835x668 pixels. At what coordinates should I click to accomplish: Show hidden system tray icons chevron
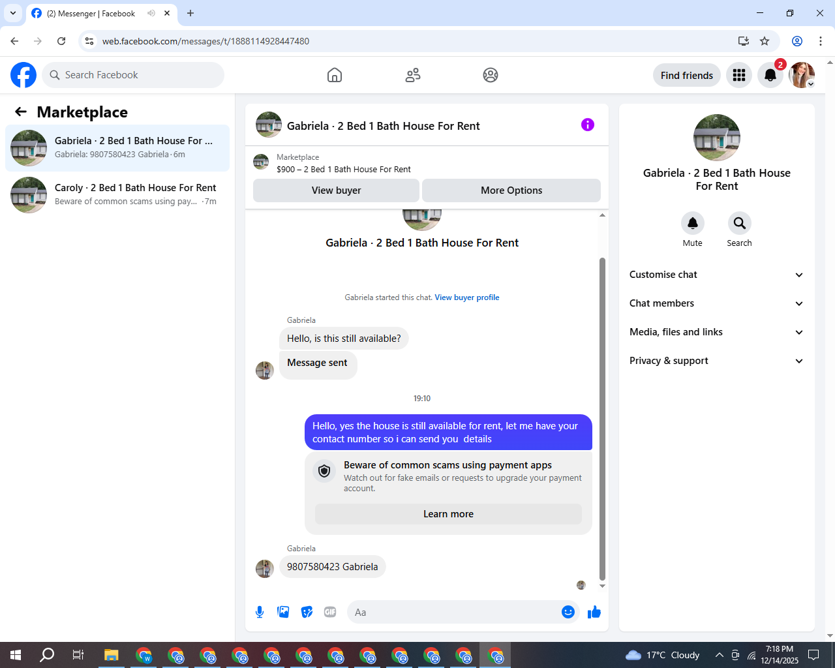[x=719, y=655]
